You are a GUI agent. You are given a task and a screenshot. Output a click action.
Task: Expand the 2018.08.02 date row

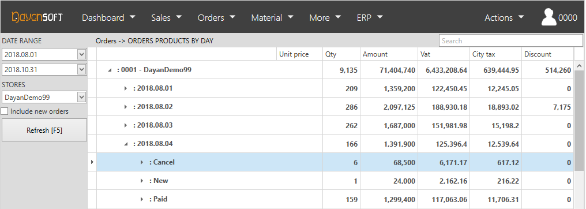pos(126,107)
